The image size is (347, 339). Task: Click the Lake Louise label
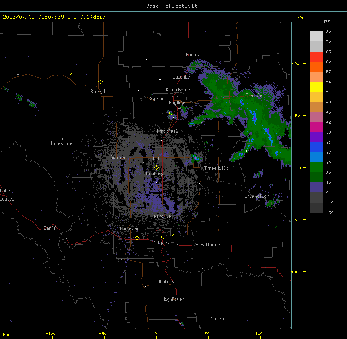(x=7, y=195)
